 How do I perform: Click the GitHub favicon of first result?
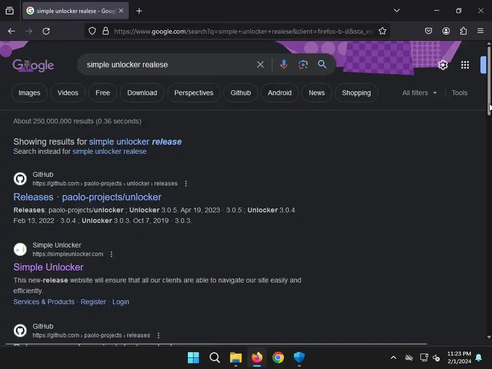point(20,179)
